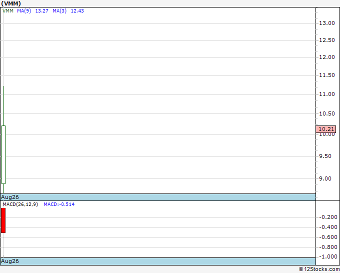
Task: Click the -0.800 MACD axis label
Action: [328, 247]
